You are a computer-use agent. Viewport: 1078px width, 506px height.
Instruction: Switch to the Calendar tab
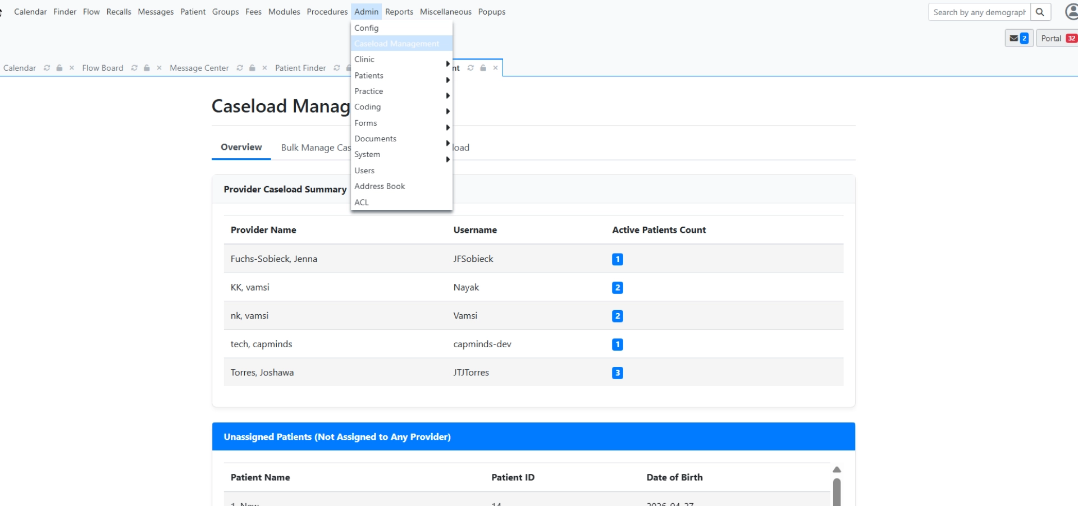point(20,68)
